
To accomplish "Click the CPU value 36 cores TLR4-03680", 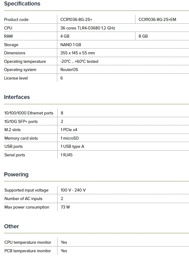I will point(88,28).
